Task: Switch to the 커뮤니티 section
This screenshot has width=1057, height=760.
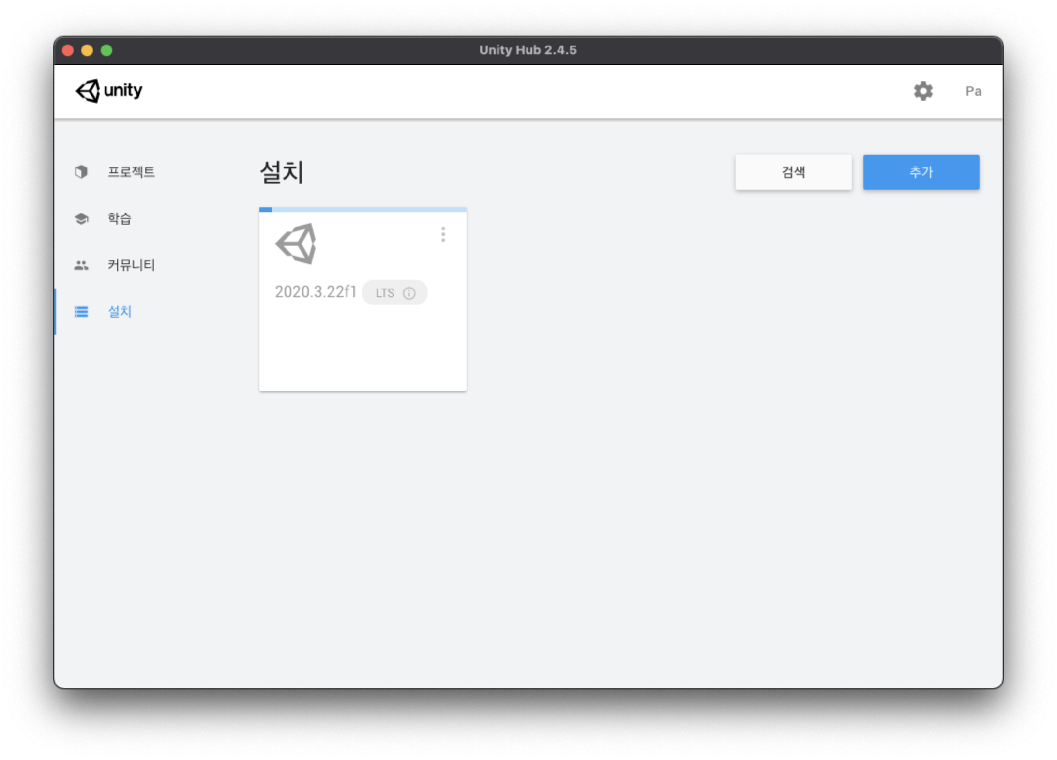Action: point(131,265)
